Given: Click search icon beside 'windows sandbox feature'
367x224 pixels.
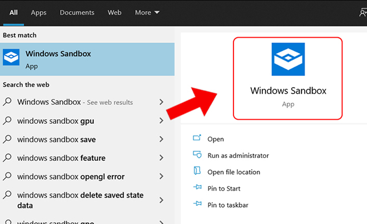Looking at the screenshot, I should coord(7,157).
